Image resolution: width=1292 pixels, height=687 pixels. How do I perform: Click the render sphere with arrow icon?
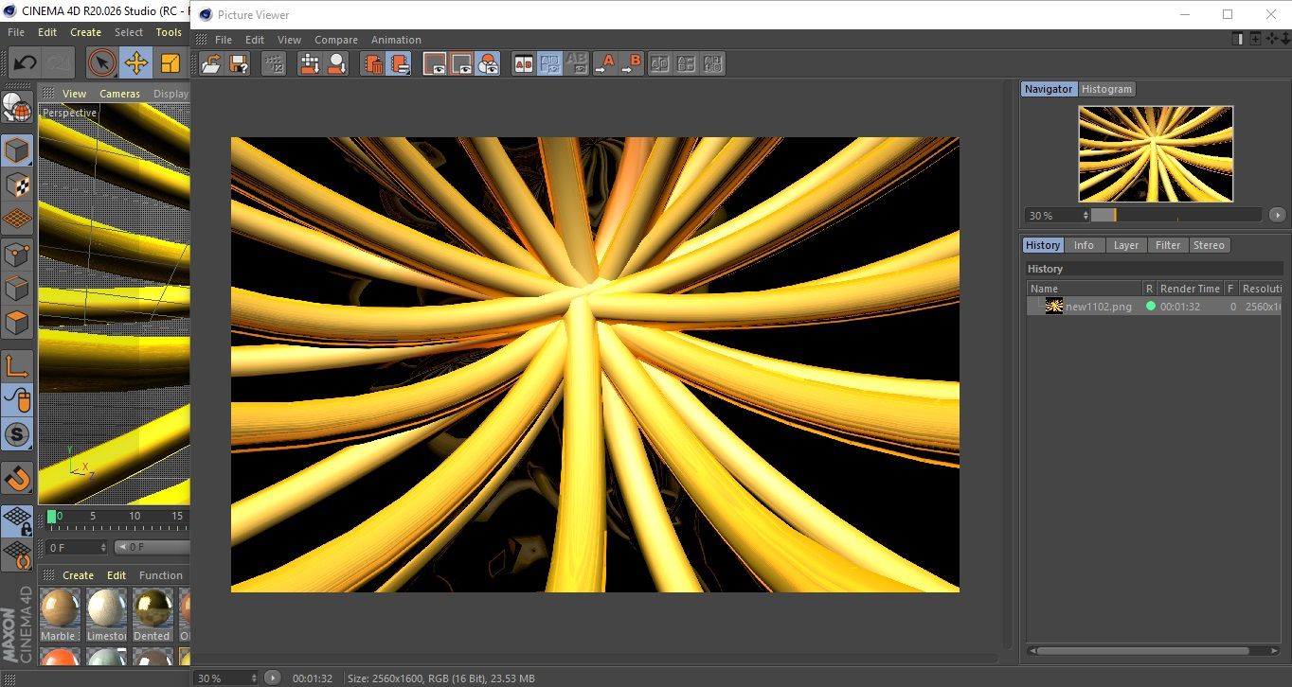click(x=336, y=63)
